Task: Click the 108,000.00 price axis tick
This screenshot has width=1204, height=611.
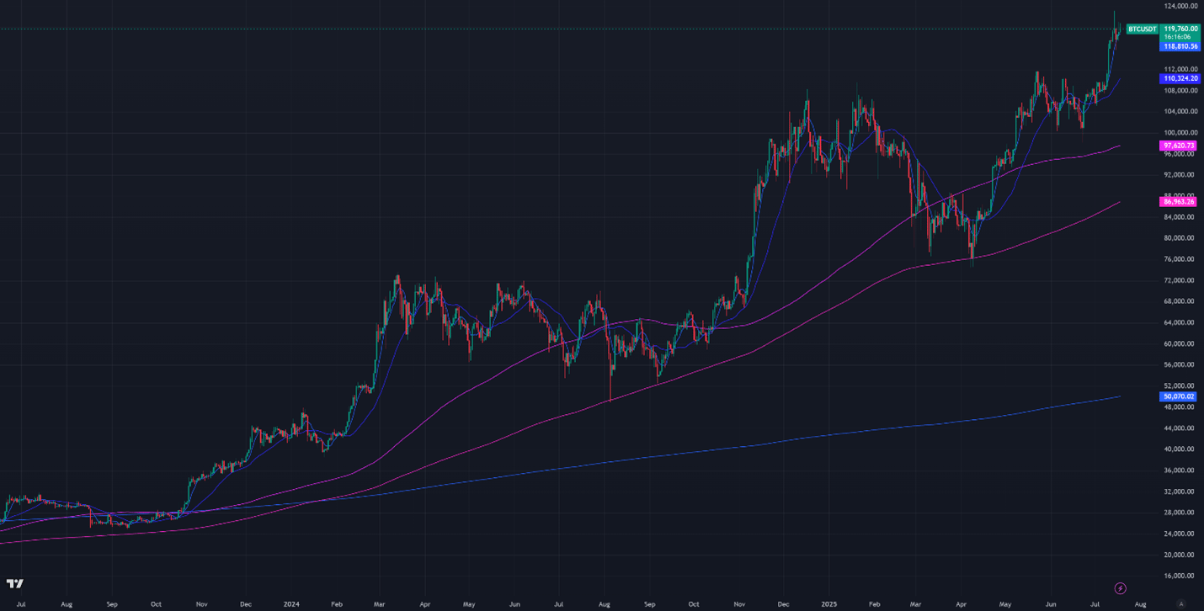Action: pos(1180,90)
